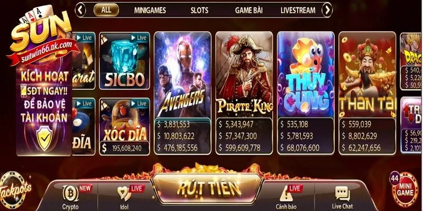The width and height of the screenshot is (423, 211).
Task: Switch to the LIVESTREAM tab
Action: point(298,11)
